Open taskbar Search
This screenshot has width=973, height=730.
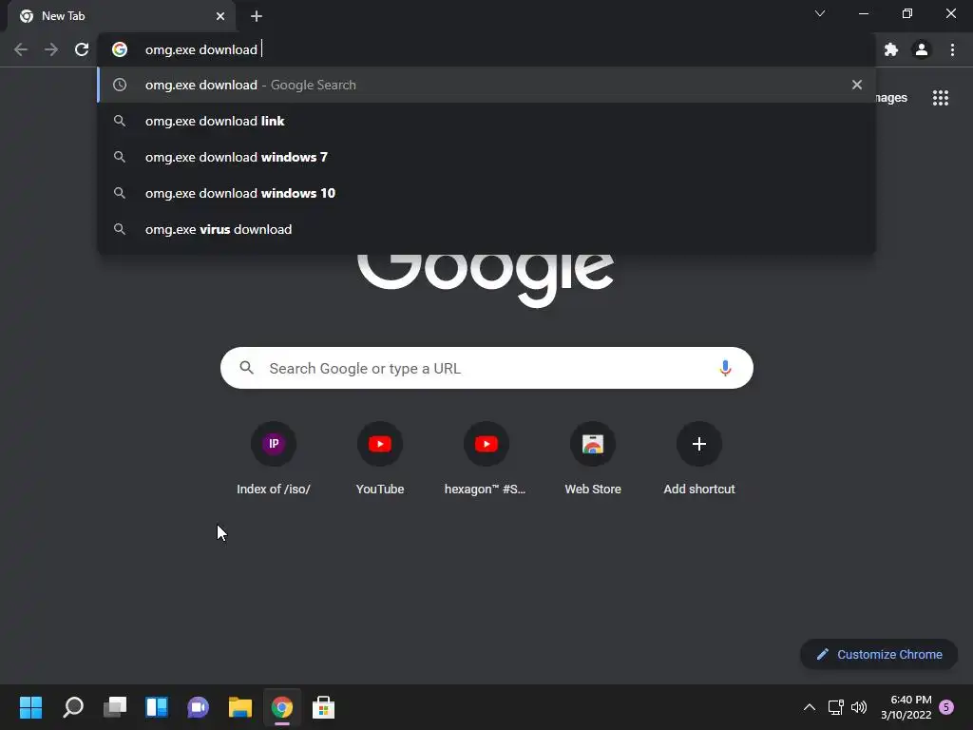(73, 707)
